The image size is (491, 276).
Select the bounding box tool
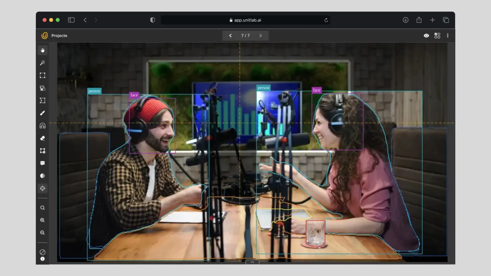tap(42, 75)
